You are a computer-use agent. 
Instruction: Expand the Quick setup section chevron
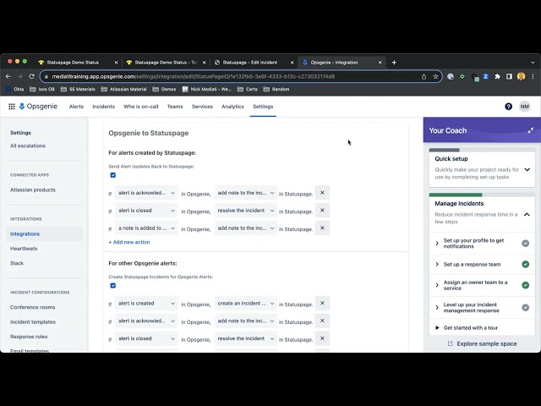coord(527,169)
